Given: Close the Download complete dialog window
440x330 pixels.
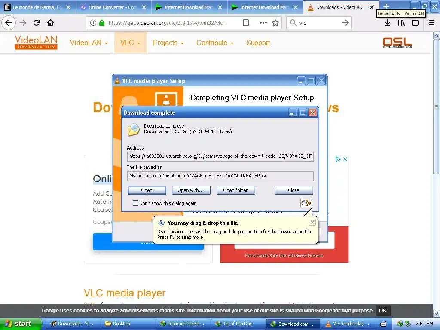Looking at the screenshot, I should pos(313,113).
